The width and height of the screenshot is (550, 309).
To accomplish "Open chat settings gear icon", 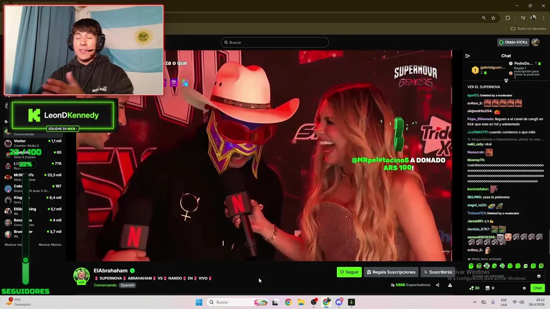I will [524, 288].
